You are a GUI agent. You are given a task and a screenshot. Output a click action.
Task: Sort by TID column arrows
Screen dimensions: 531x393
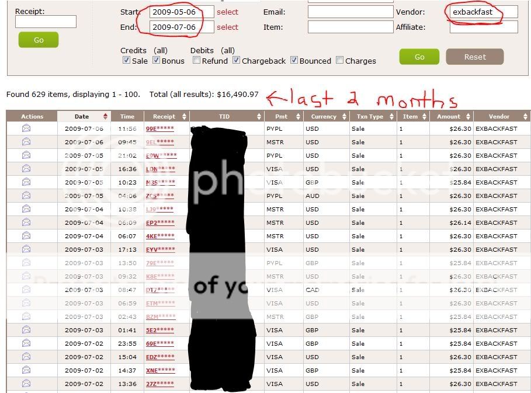pos(259,116)
